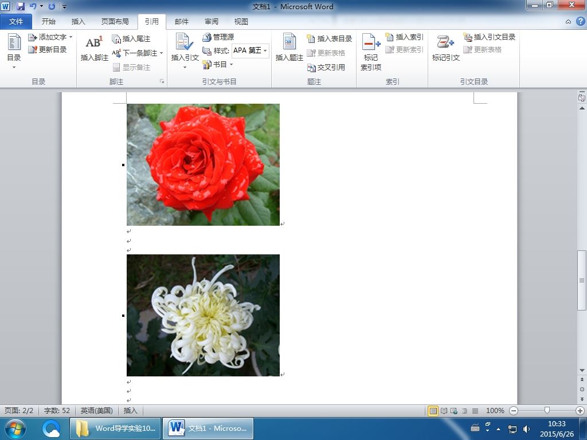This screenshot has width=587, height=440.
Task: Save the document from the quick access toolbar
Action: (x=20, y=6)
